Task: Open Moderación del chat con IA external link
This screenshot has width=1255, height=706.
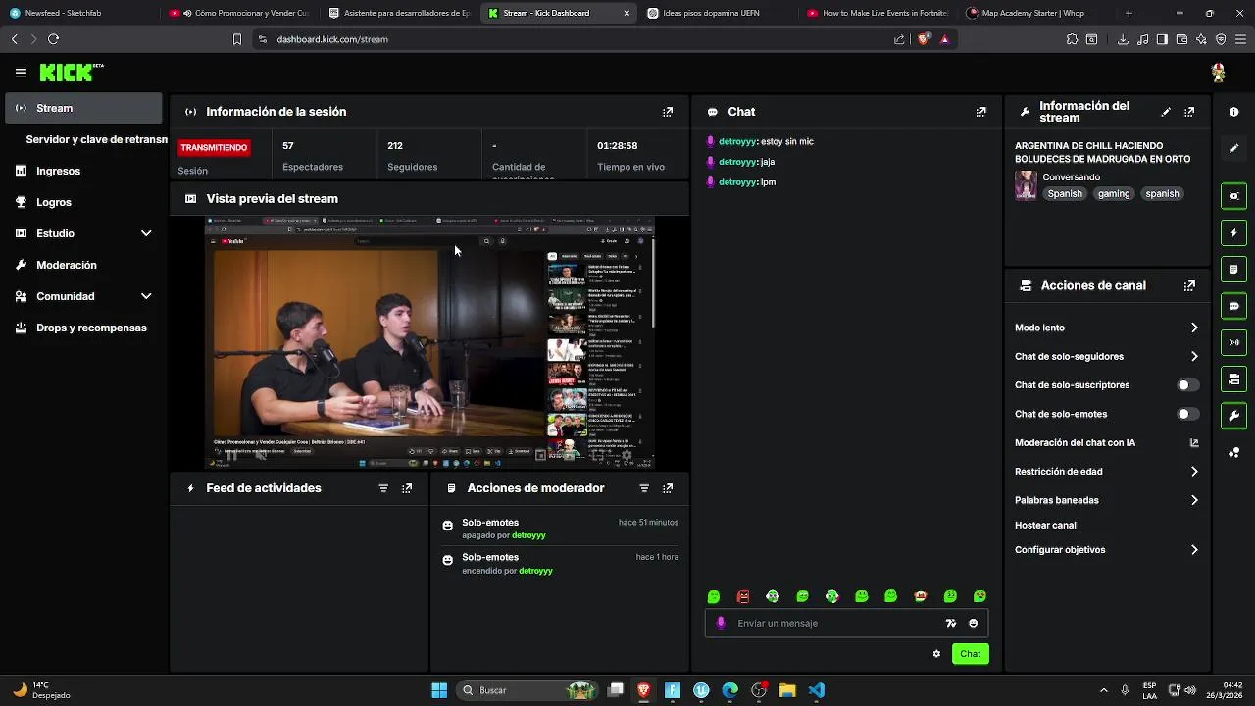Action: (x=1194, y=443)
